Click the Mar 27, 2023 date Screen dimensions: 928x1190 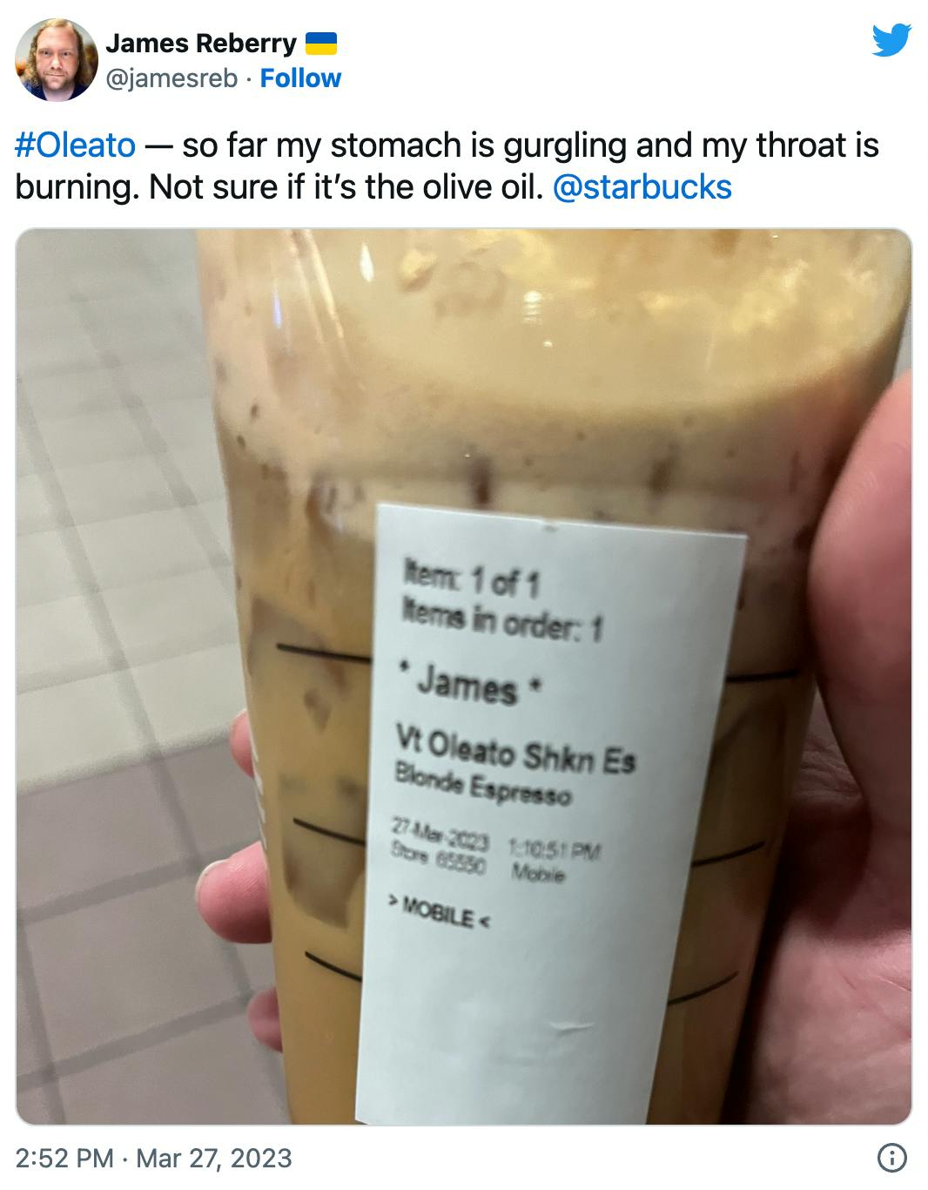213,1158
